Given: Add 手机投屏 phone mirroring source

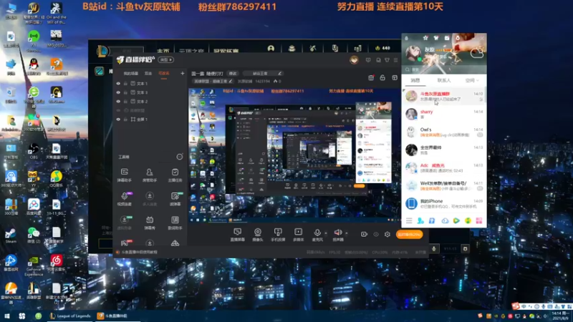Looking at the screenshot, I should coord(278,235).
